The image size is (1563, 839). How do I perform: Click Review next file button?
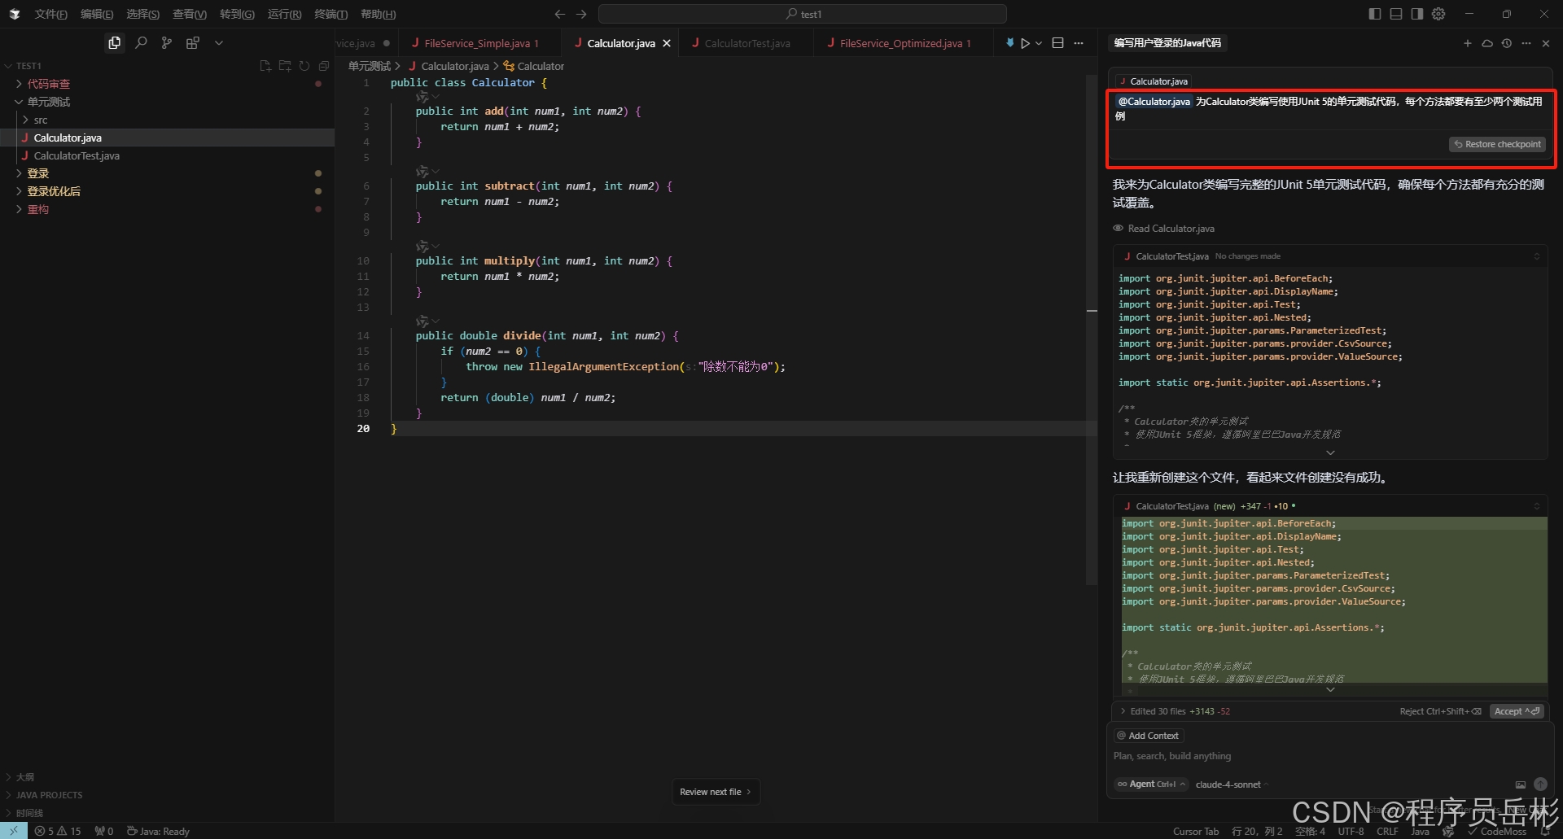pyautogui.click(x=716, y=792)
